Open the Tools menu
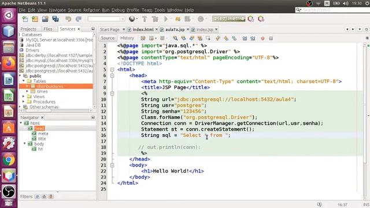The height and width of the screenshot is (208, 370). click(x=160, y=10)
